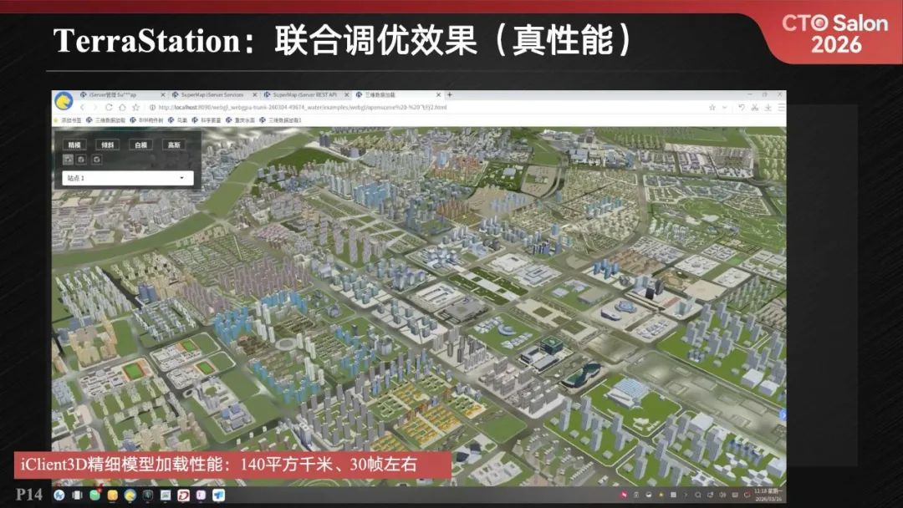
Task: Click the middle camera icon in the scene panel
Action: tap(82, 160)
